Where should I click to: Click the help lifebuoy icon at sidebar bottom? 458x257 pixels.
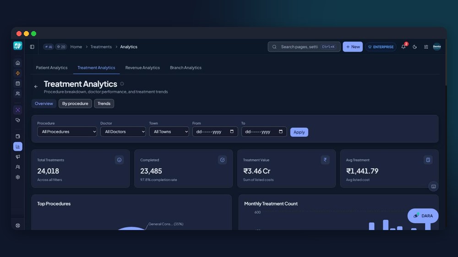coord(18,225)
